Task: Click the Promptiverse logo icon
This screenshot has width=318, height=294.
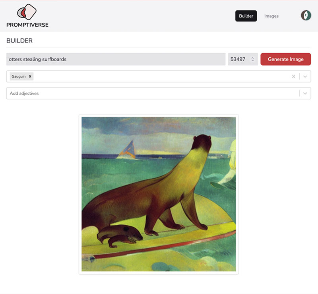Action: pyautogui.click(x=27, y=12)
